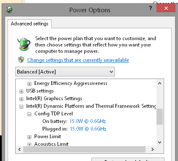The width and height of the screenshot is (178, 161).
Task: Open Change settings that are currently unavailable link
Action: pos(78,60)
